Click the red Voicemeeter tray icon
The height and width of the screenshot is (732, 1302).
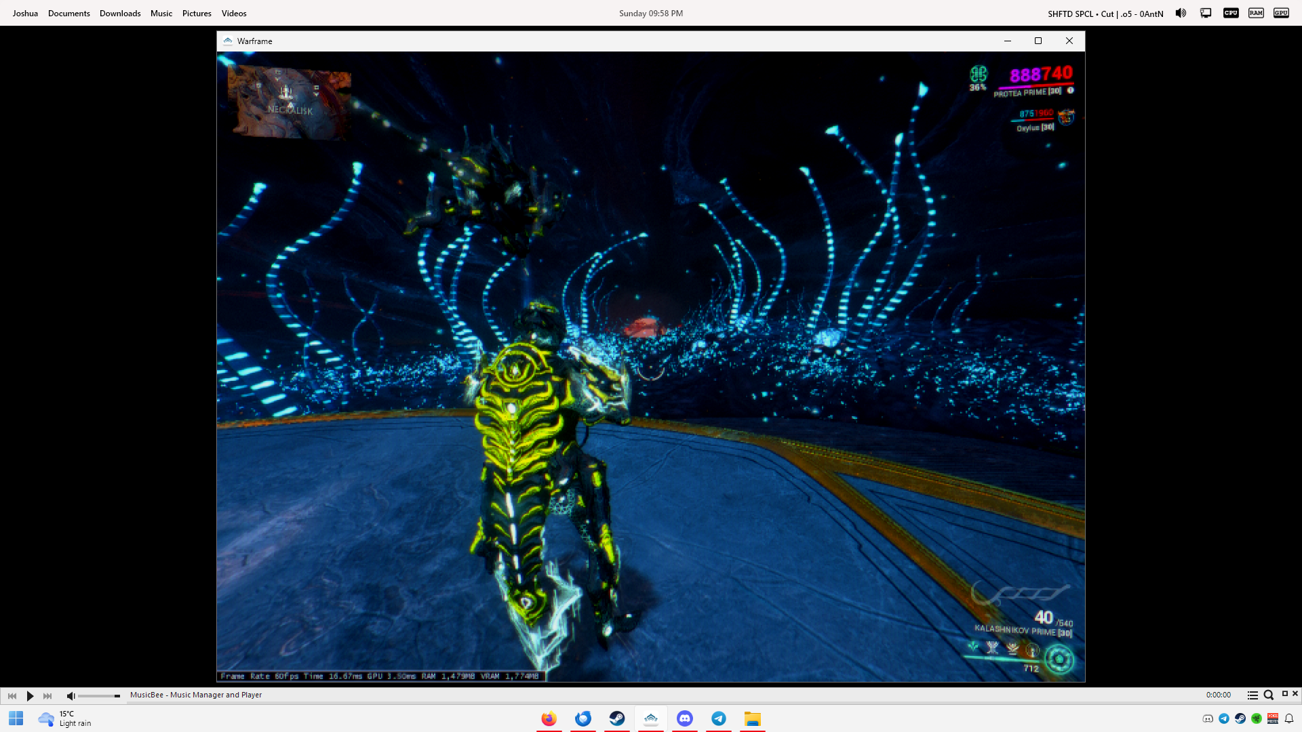click(x=1273, y=718)
